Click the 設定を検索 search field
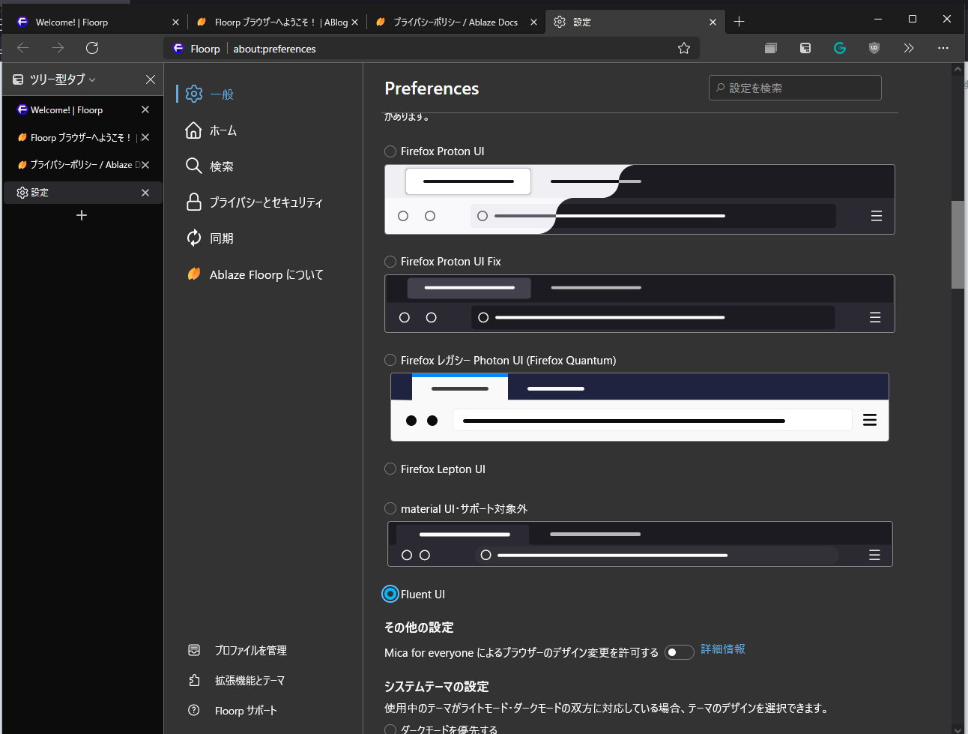 795,88
